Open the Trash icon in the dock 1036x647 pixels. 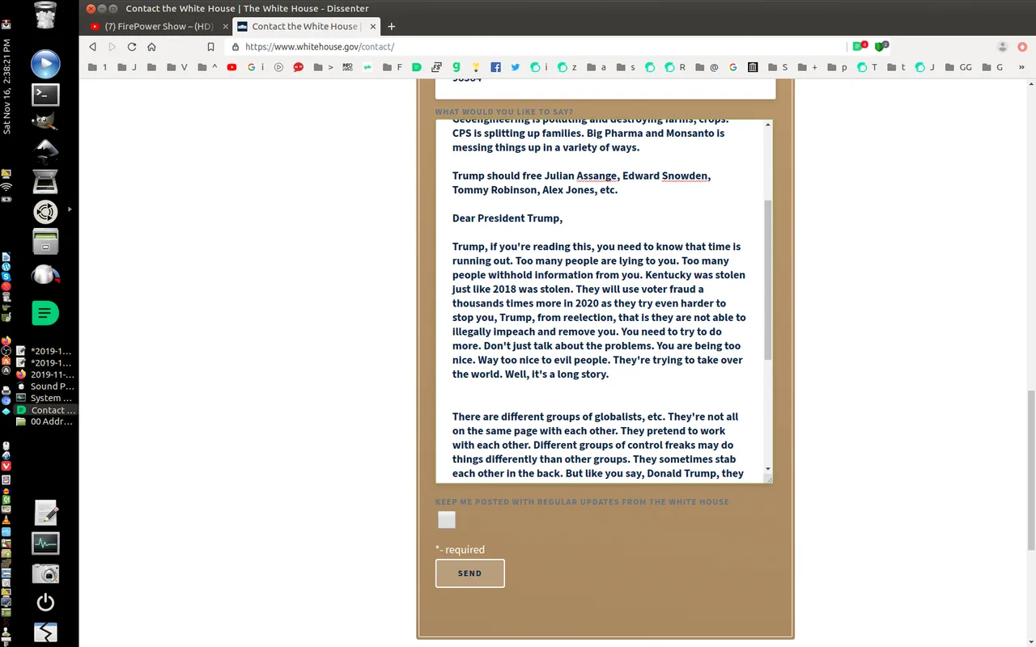[45, 16]
